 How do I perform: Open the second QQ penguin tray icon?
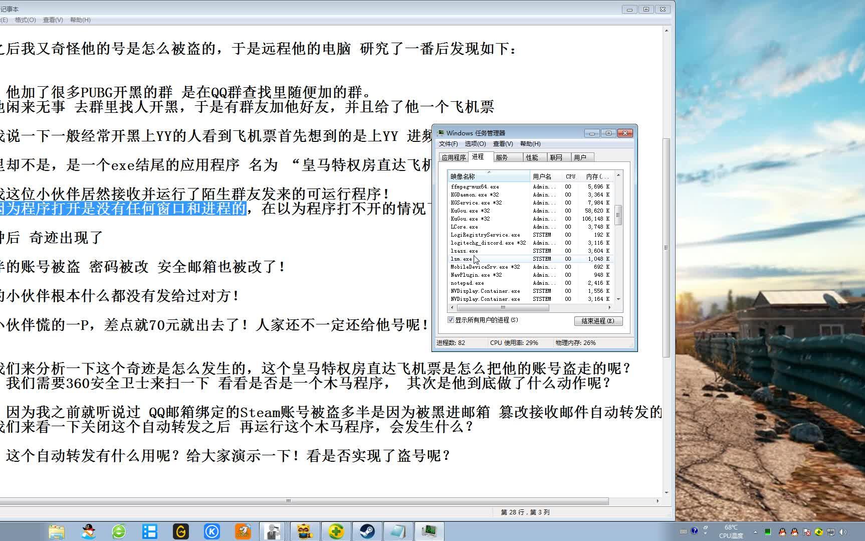coord(794,532)
